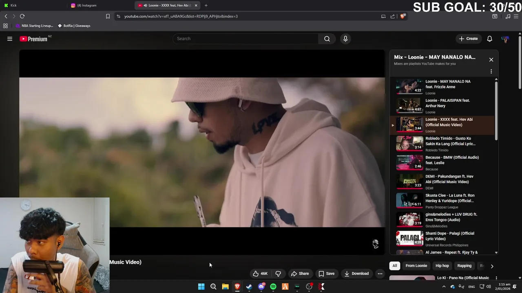Image resolution: width=522 pixels, height=293 pixels.
Task: Select From Loonie filter chip
Action: [x=416, y=266]
